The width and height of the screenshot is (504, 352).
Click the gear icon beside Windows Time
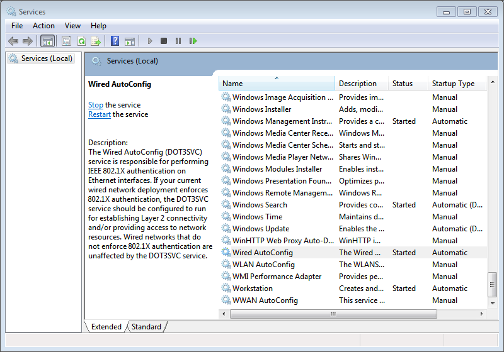[226, 217]
